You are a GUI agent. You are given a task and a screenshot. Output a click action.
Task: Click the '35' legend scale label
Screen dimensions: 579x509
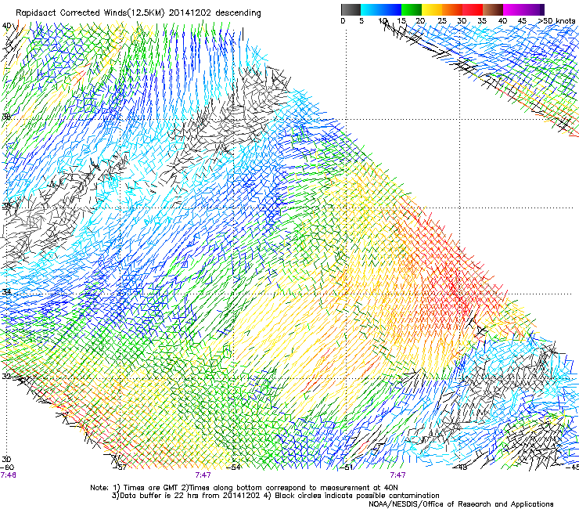pos(482,20)
